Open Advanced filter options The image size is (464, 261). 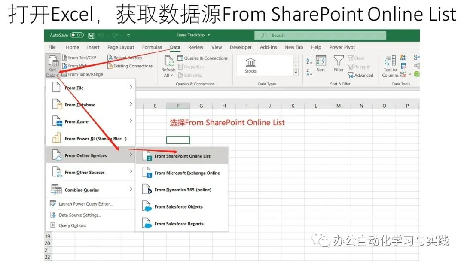[x=360, y=76]
